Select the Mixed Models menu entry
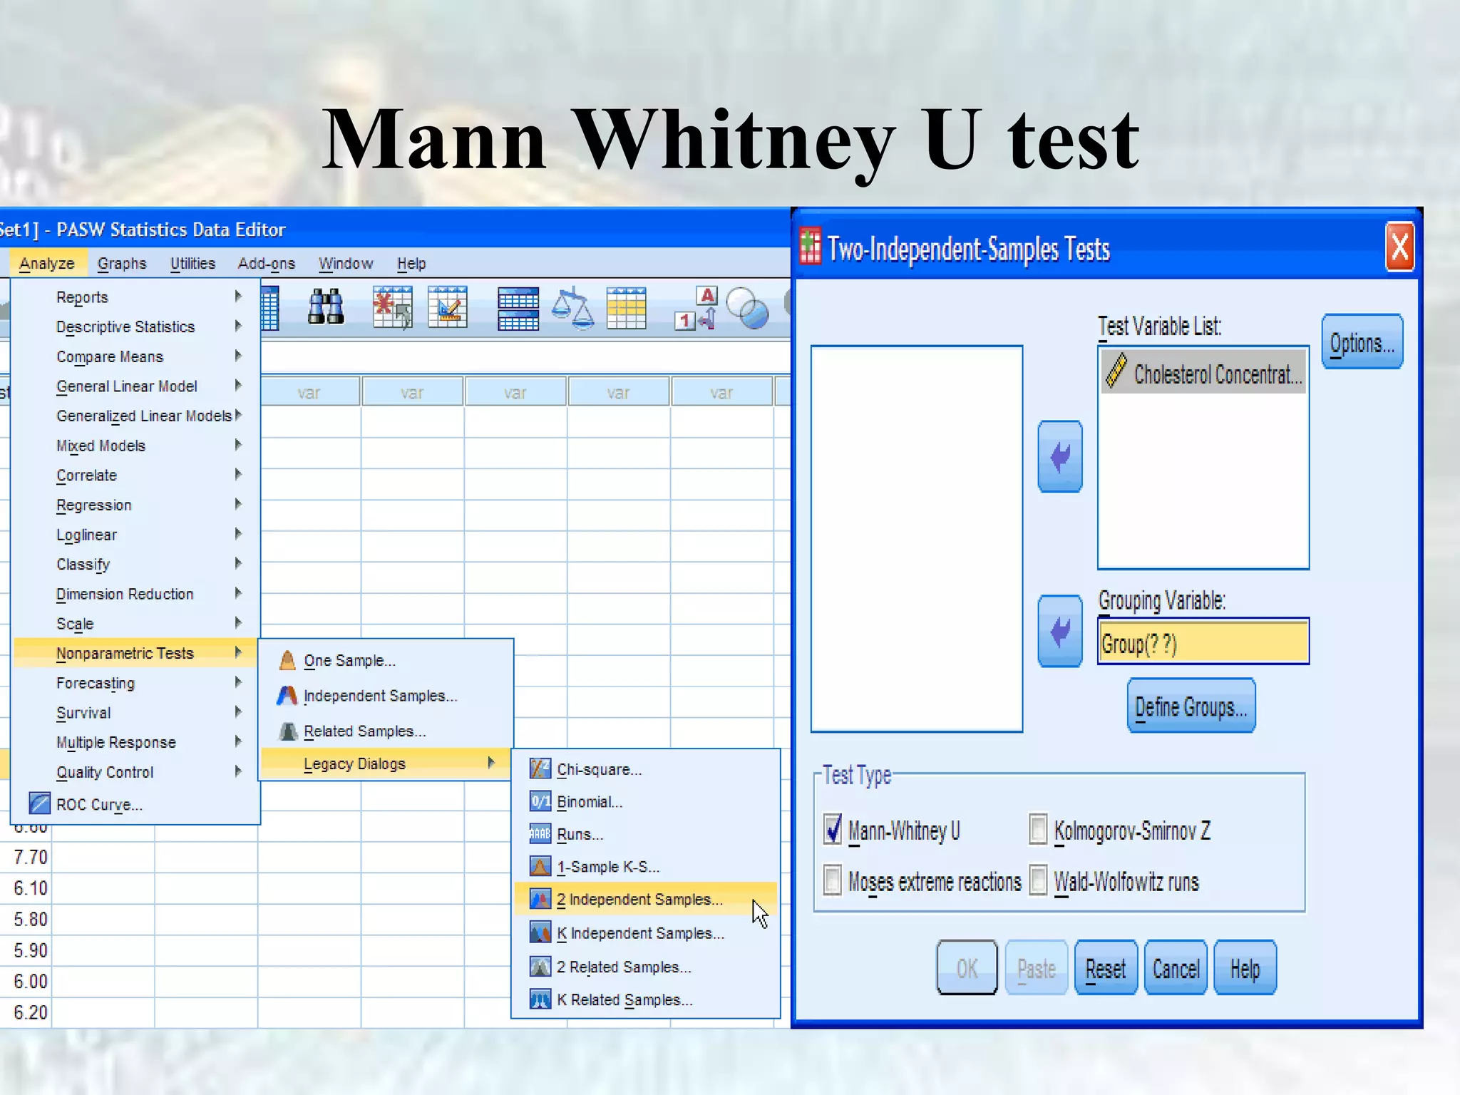The height and width of the screenshot is (1095, 1460). (135, 446)
